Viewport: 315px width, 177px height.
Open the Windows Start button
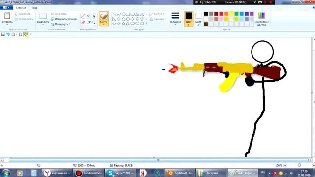coord(6,173)
